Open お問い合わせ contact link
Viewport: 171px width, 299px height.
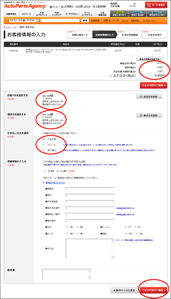(83, 7)
